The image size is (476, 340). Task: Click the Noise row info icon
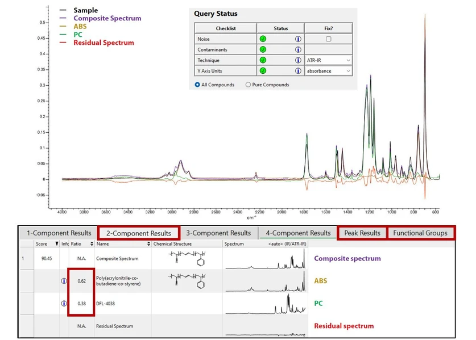click(297, 39)
